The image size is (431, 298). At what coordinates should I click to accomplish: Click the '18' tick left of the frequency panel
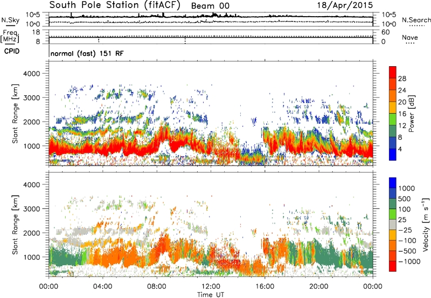(x=36, y=32)
